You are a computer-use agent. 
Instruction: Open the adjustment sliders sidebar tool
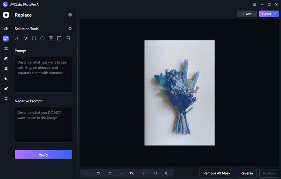pyautogui.click(x=6, y=98)
